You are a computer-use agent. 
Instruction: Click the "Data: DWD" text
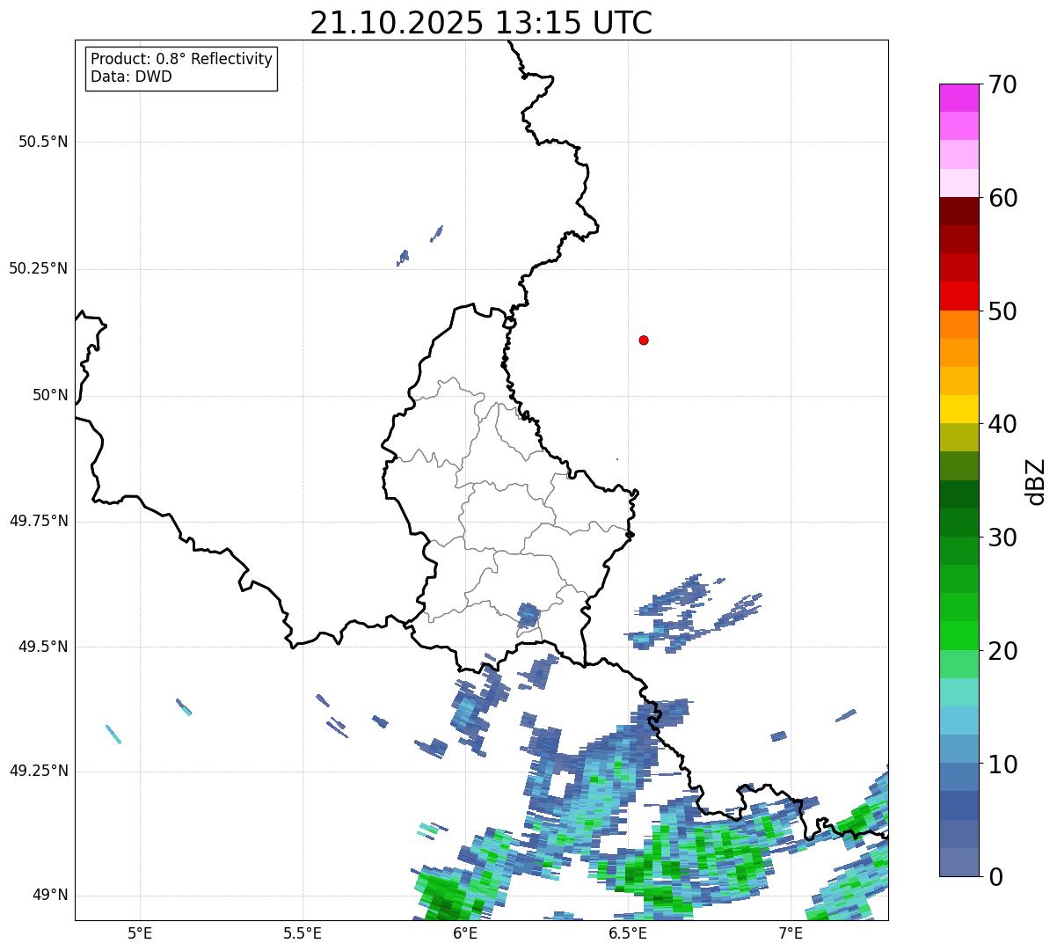(x=131, y=77)
